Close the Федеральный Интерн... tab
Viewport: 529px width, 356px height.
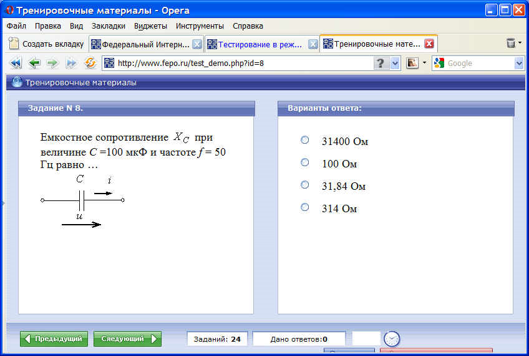click(x=197, y=44)
